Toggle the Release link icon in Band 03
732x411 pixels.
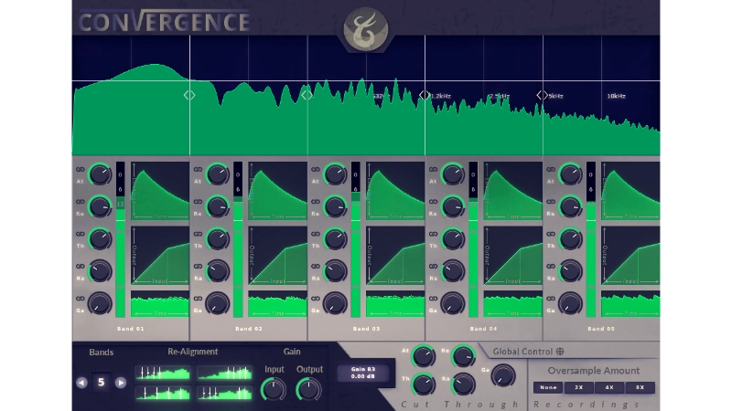pyautogui.click(x=316, y=202)
